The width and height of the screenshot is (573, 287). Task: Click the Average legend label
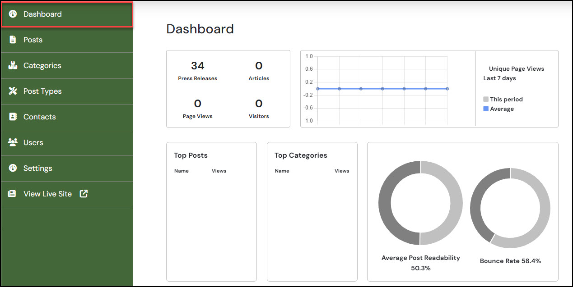[x=502, y=109]
